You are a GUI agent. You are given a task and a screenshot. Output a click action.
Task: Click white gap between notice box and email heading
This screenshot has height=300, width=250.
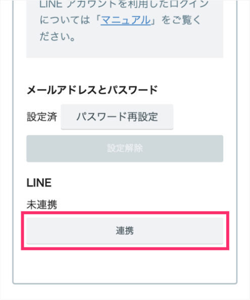pyautogui.click(x=125, y=71)
